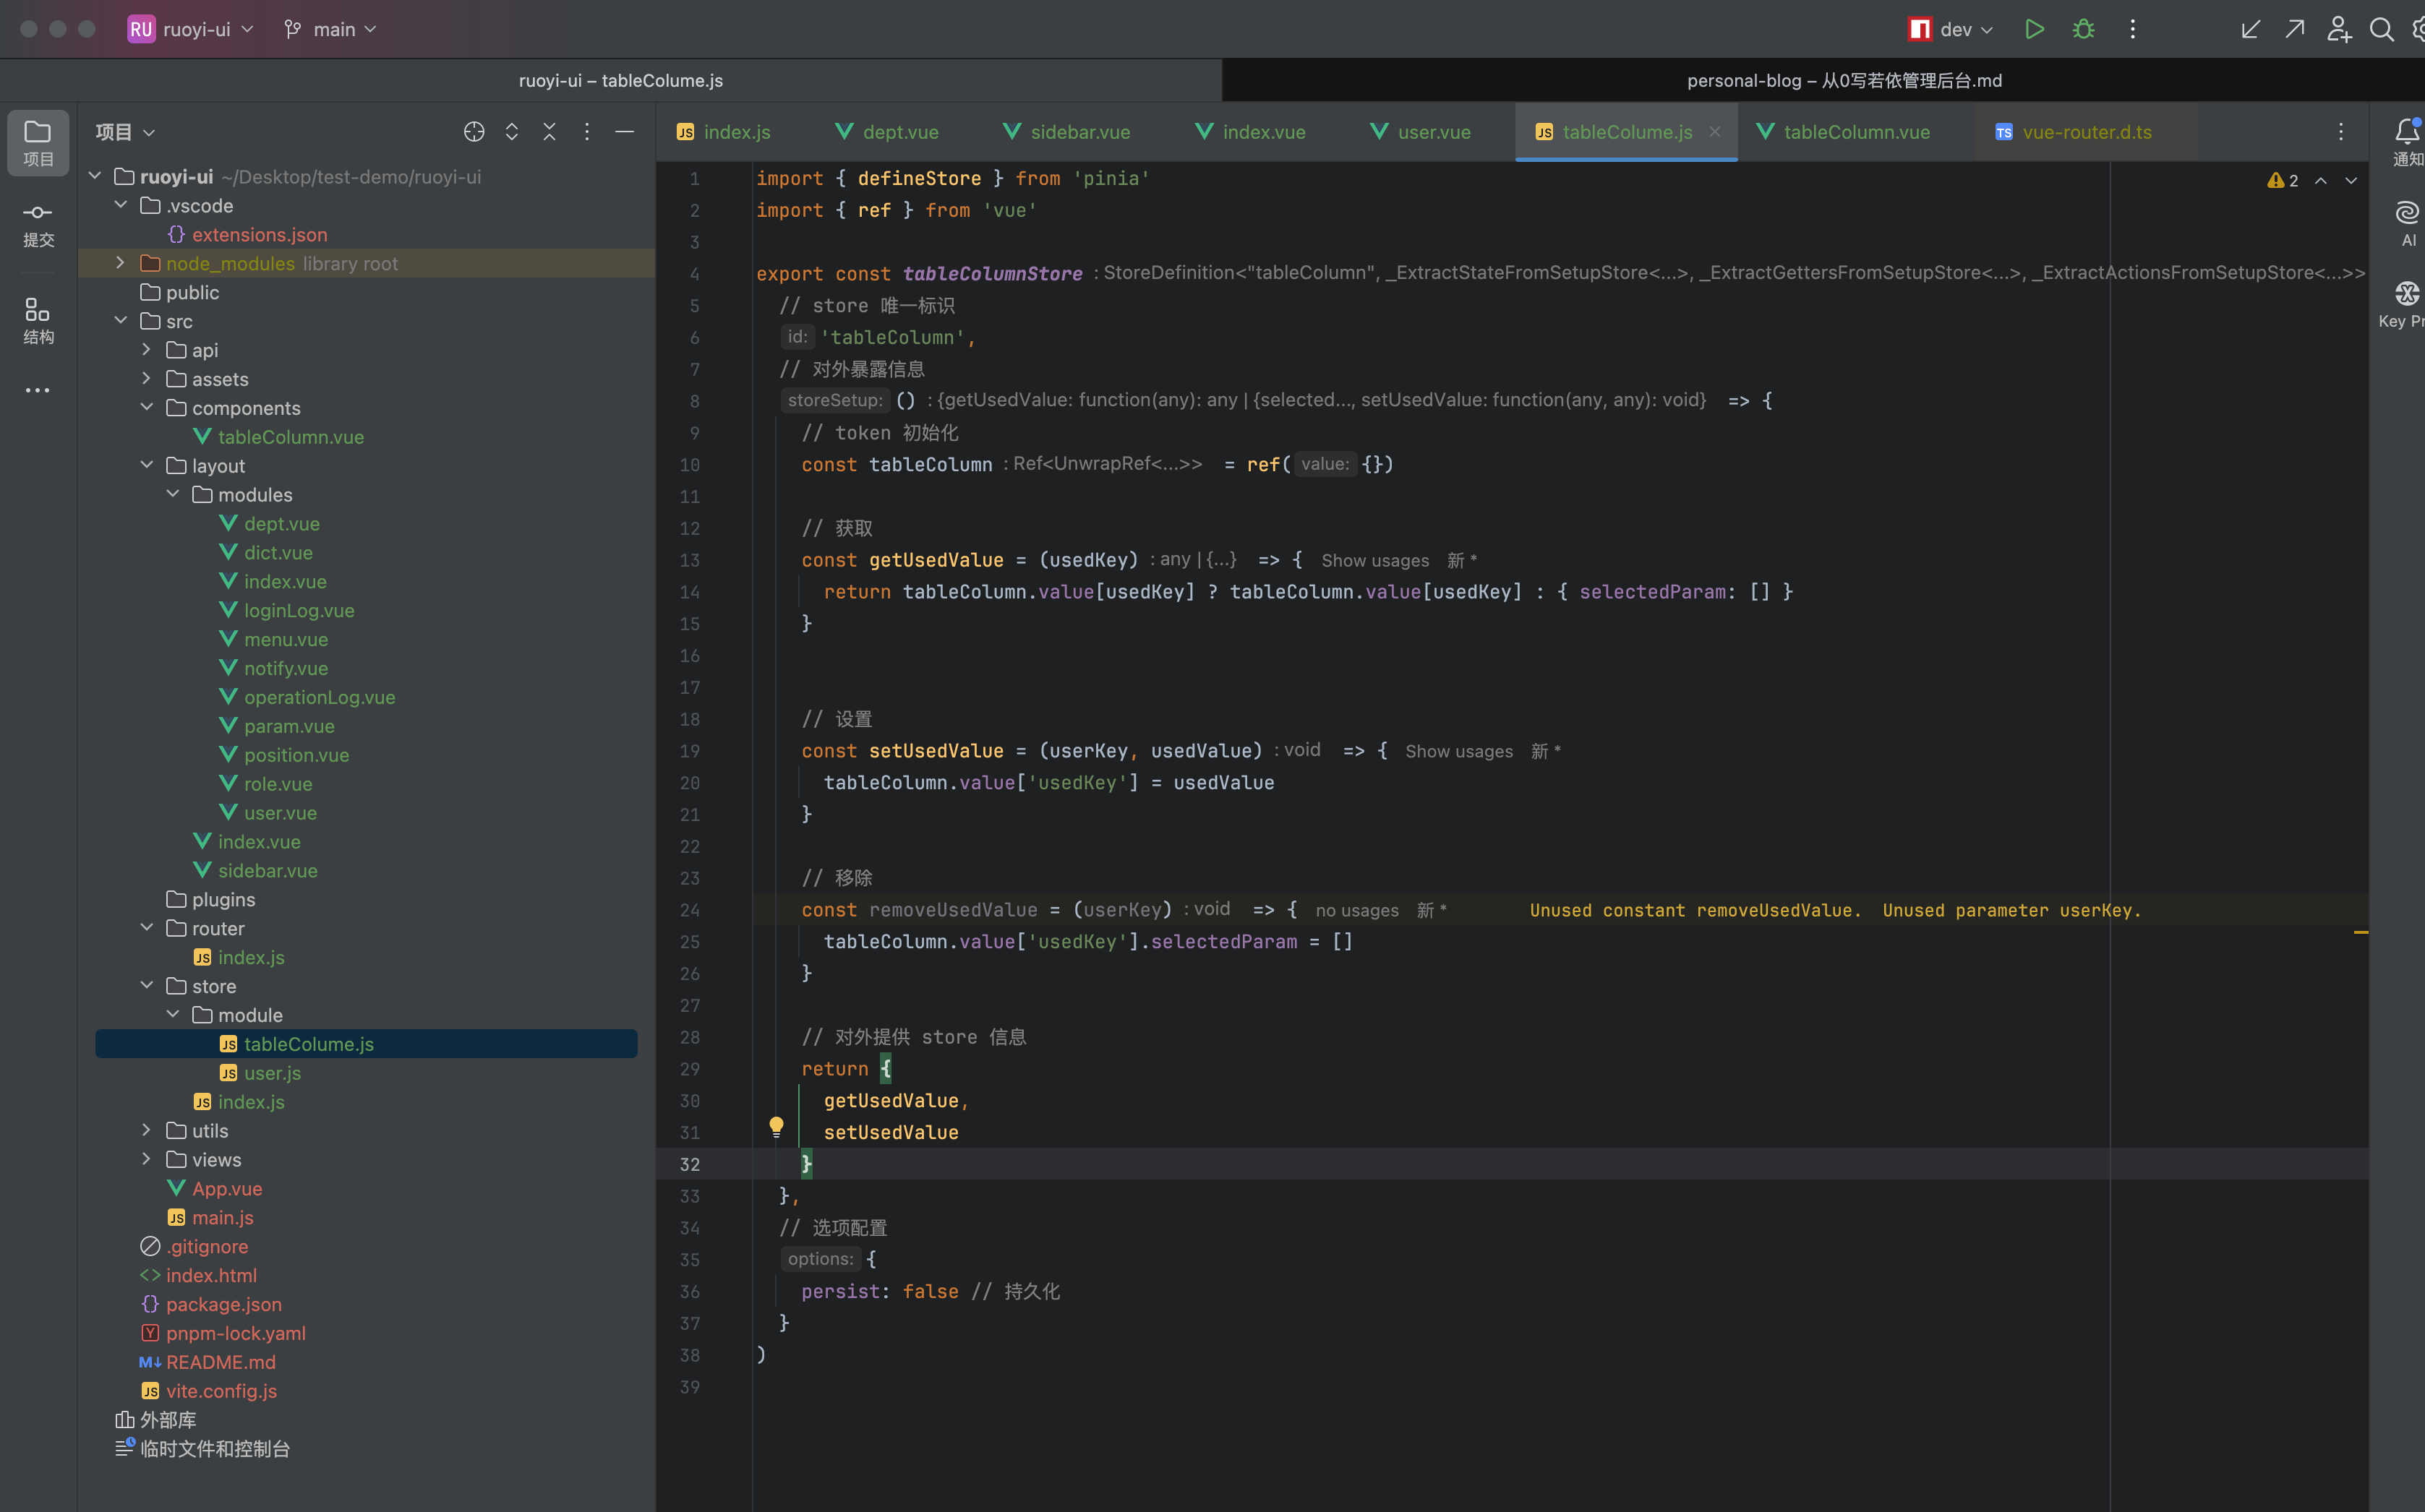
Task: Open the ruoyi-ui project dropdown
Action: pos(191,29)
